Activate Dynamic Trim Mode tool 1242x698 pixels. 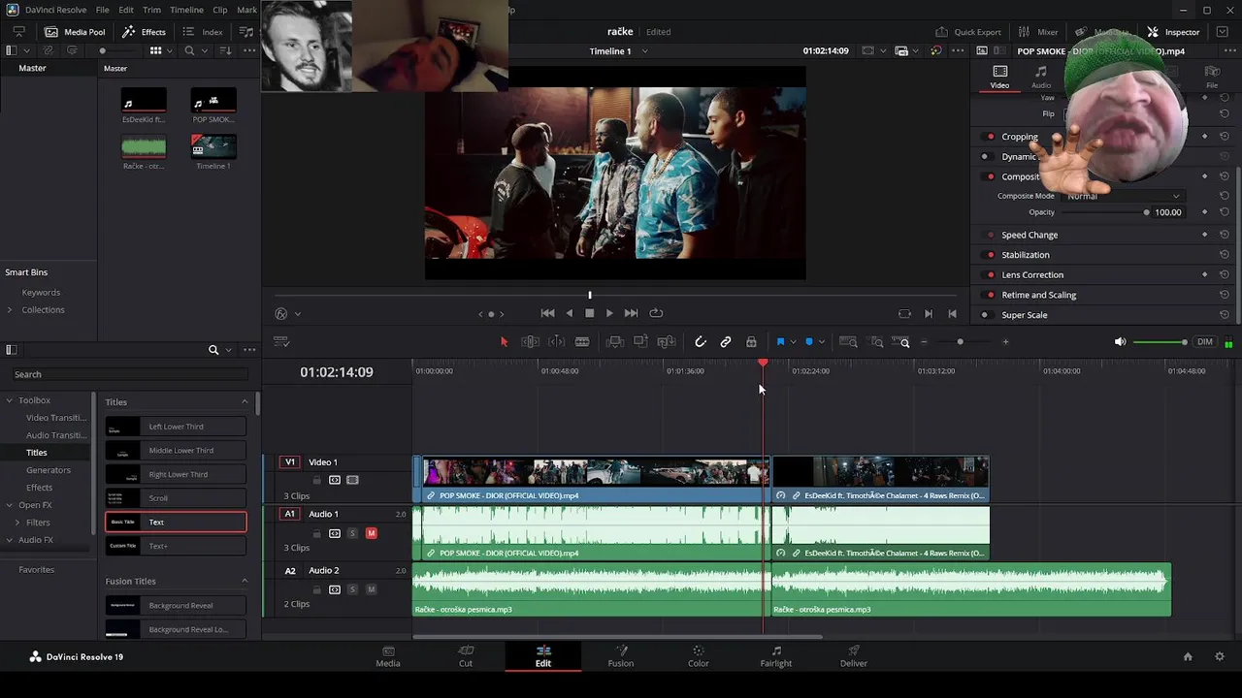556,342
